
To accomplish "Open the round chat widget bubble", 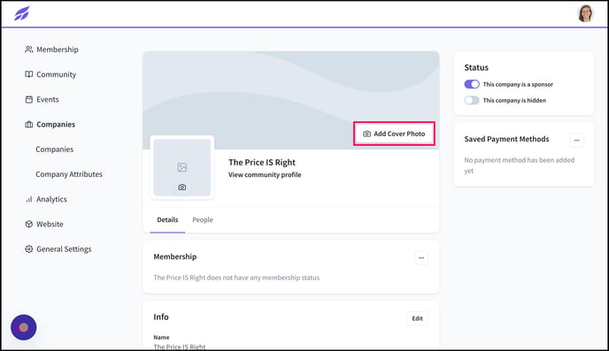I will pos(24,327).
